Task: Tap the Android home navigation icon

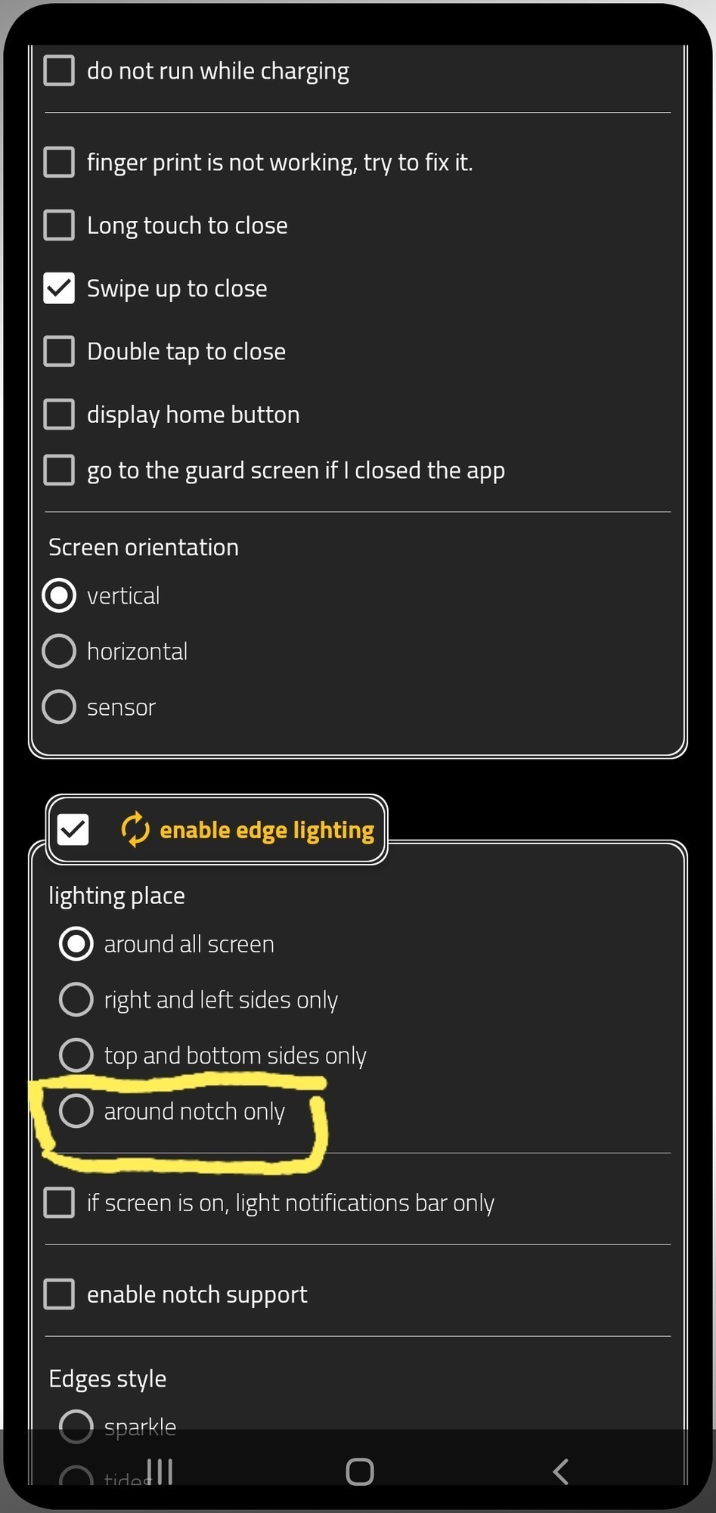Action: [x=360, y=1471]
